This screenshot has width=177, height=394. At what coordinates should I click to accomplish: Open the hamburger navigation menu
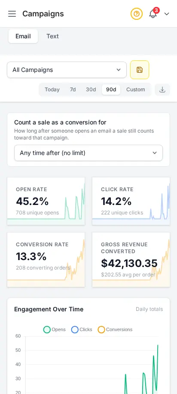click(12, 14)
